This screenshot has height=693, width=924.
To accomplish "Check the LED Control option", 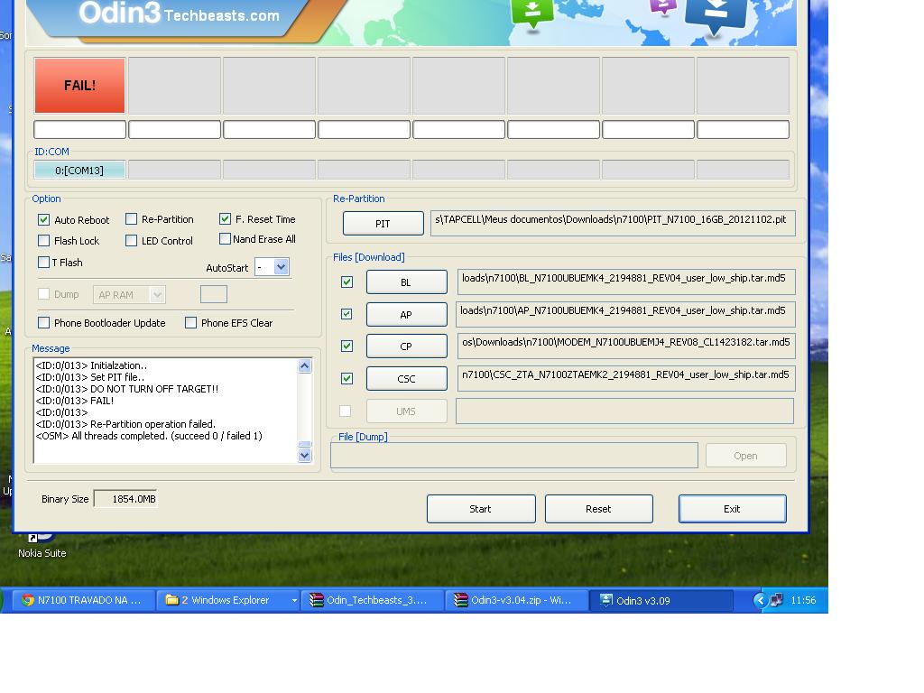I will coord(132,240).
